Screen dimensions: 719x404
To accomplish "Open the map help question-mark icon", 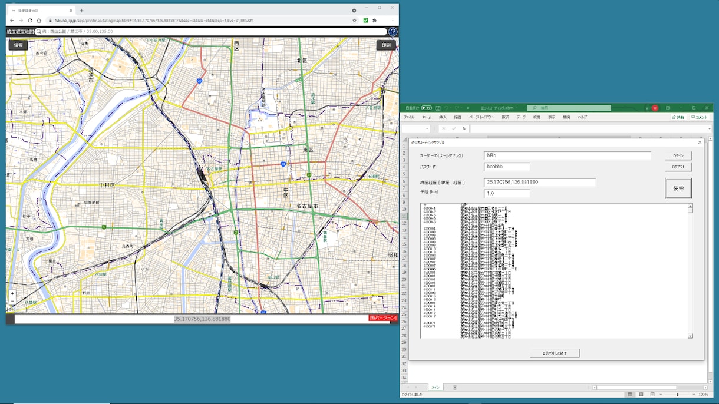I will (393, 32).
